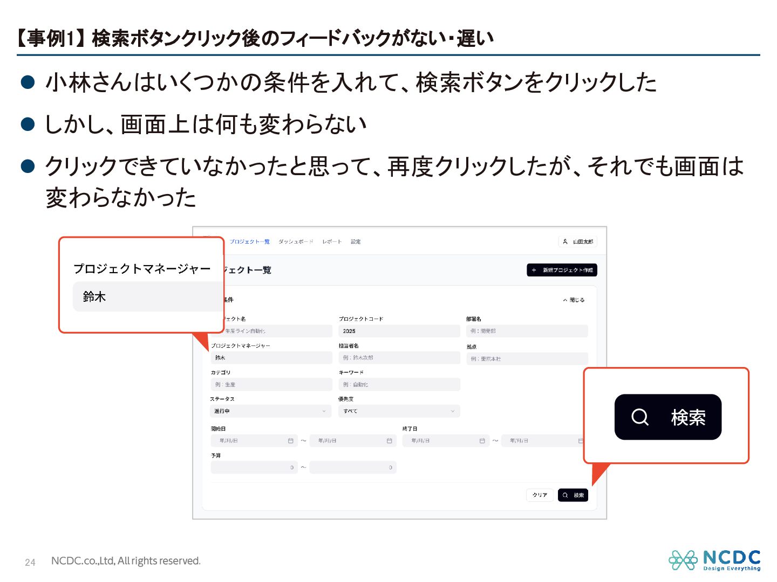Open calendar icon in second 開始日 date field
Image resolution: width=777 pixels, height=582 pixels.
(389, 441)
